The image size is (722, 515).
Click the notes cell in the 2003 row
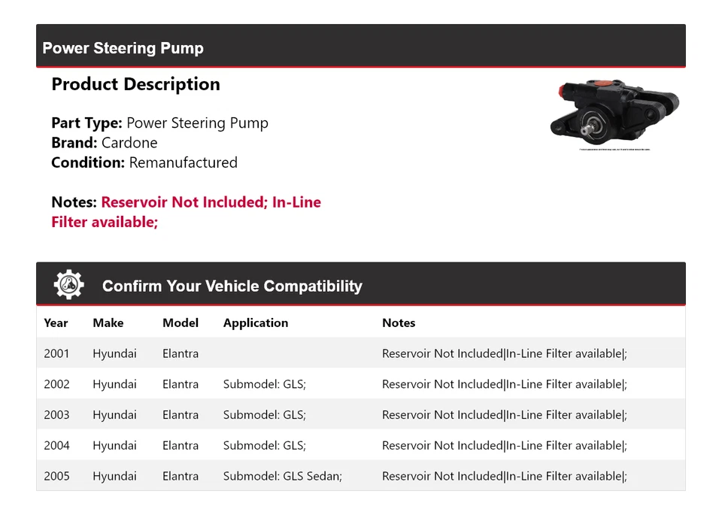505,415
